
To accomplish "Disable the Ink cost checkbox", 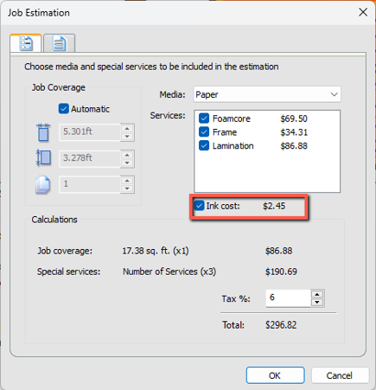I will coord(199,206).
